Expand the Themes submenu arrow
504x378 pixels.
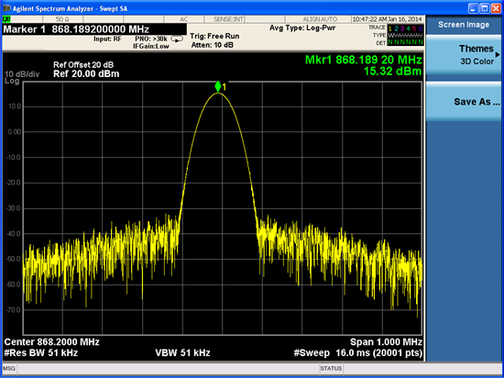(498, 54)
